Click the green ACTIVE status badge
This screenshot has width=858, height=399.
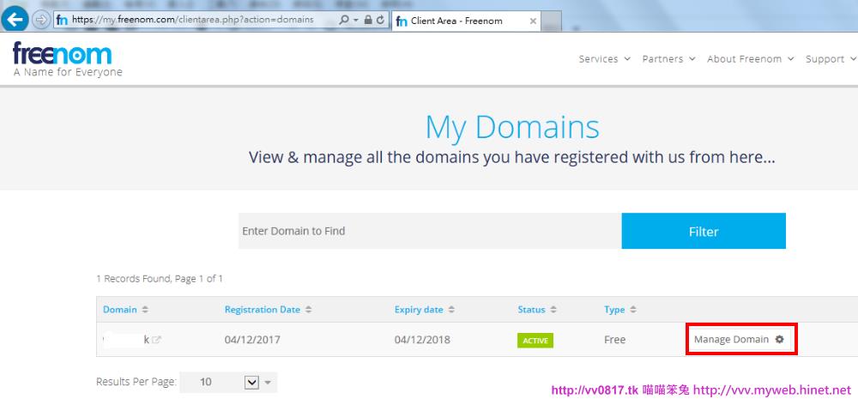[x=535, y=340]
